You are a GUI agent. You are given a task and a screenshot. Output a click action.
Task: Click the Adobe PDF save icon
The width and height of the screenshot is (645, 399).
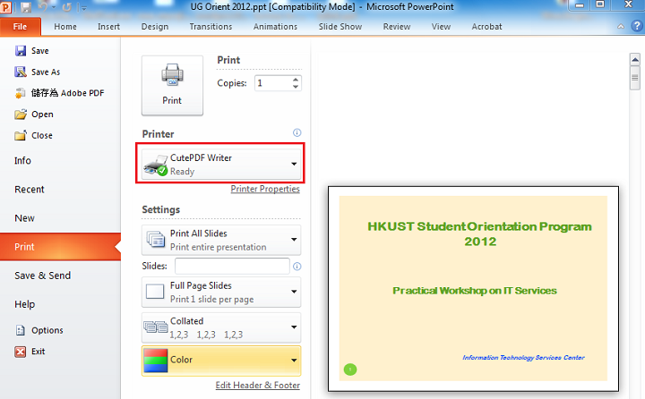coord(21,93)
